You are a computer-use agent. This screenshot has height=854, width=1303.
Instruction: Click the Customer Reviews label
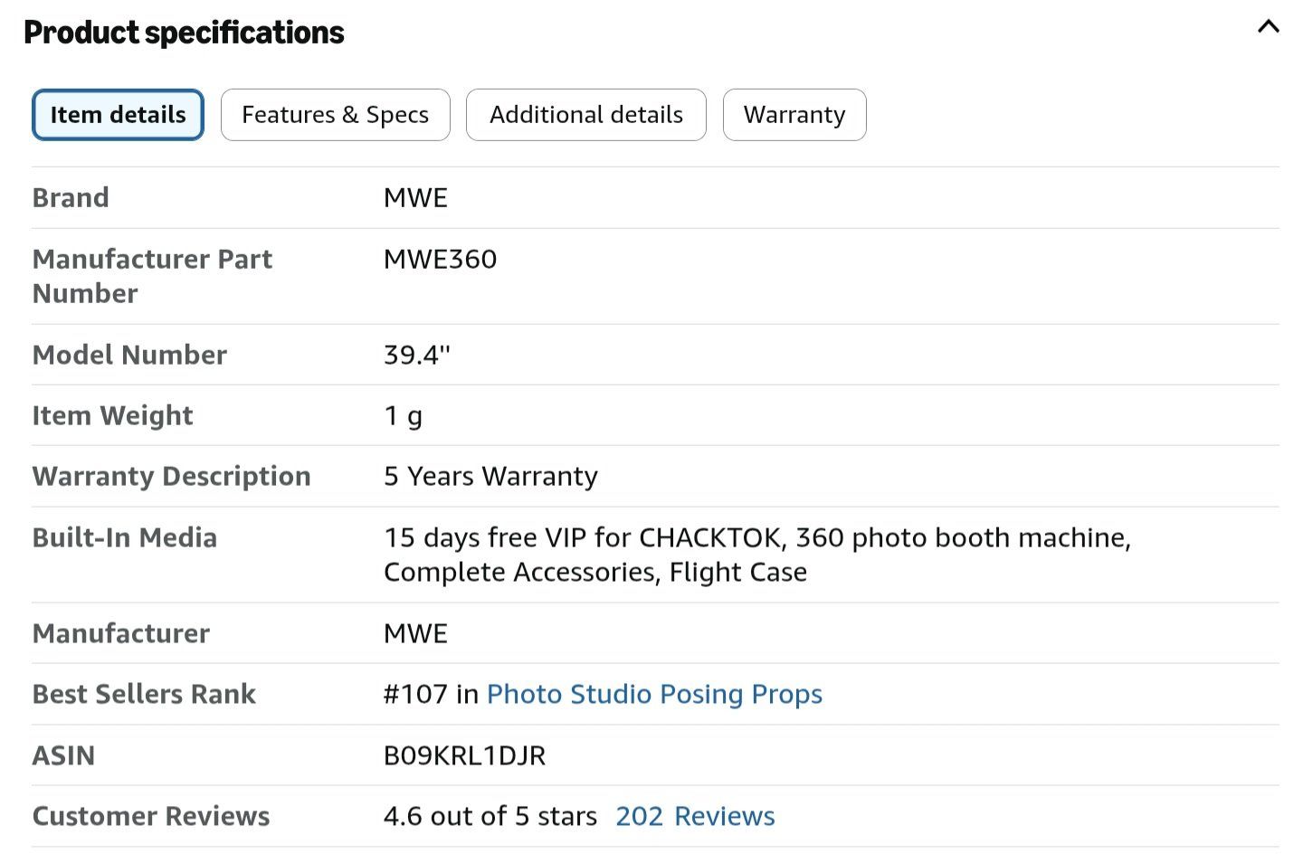(151, 816)
